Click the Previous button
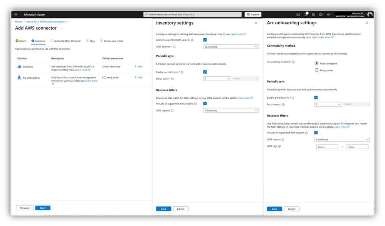 coord(25,208)
